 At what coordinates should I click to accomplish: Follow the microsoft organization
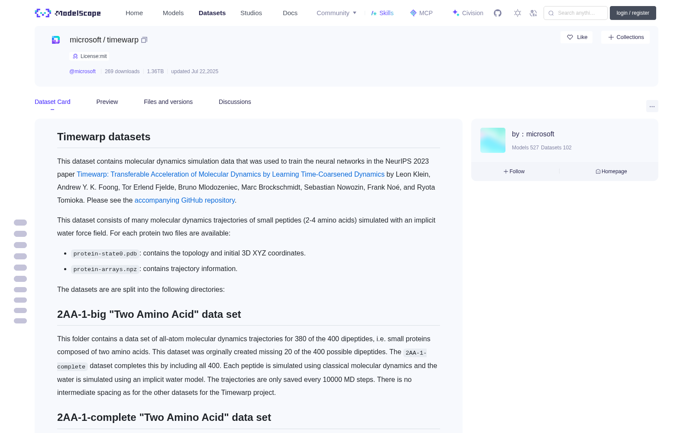click(x=514, y=171)
